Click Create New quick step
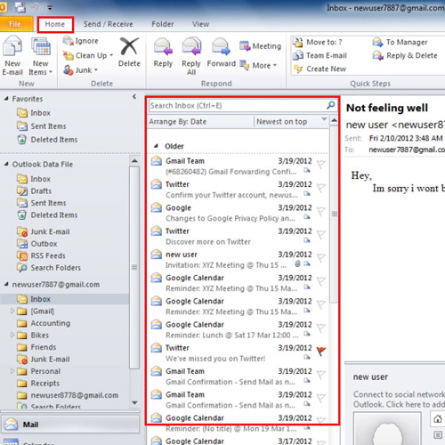The image size is (445, 445). [x=320, y=69]
